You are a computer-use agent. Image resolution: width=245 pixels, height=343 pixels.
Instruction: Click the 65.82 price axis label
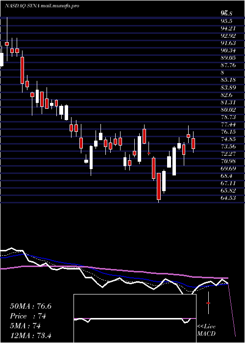click(229, 192)
